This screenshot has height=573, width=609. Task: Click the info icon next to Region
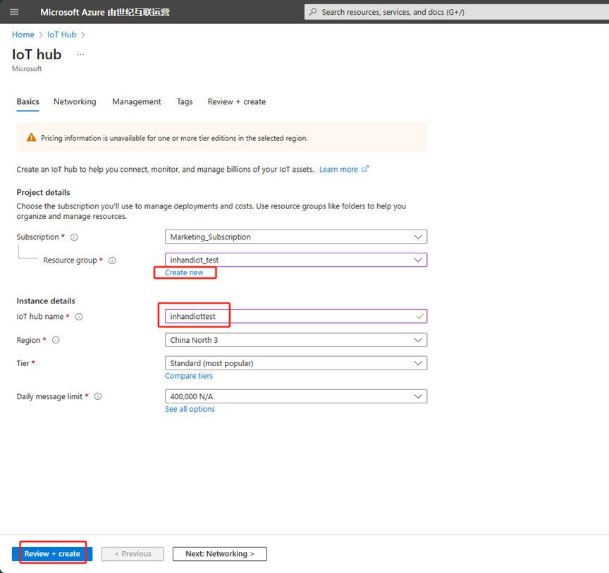click(56, 340)
